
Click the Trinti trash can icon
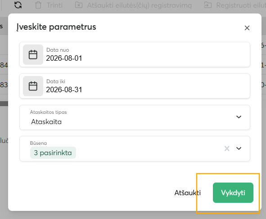(x=38, y=5)
